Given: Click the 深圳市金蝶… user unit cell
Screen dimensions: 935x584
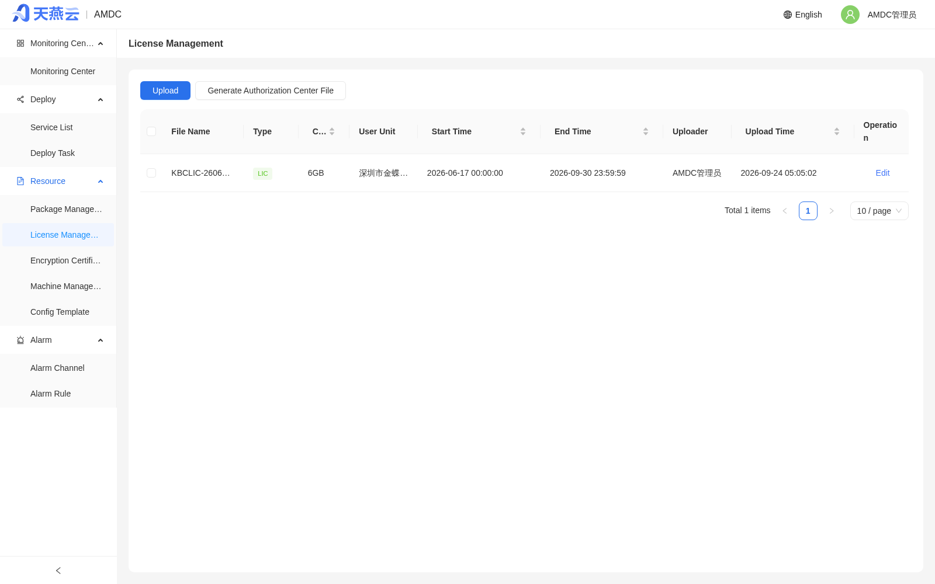Looking at the screenshot, I should tap(383, 173).
